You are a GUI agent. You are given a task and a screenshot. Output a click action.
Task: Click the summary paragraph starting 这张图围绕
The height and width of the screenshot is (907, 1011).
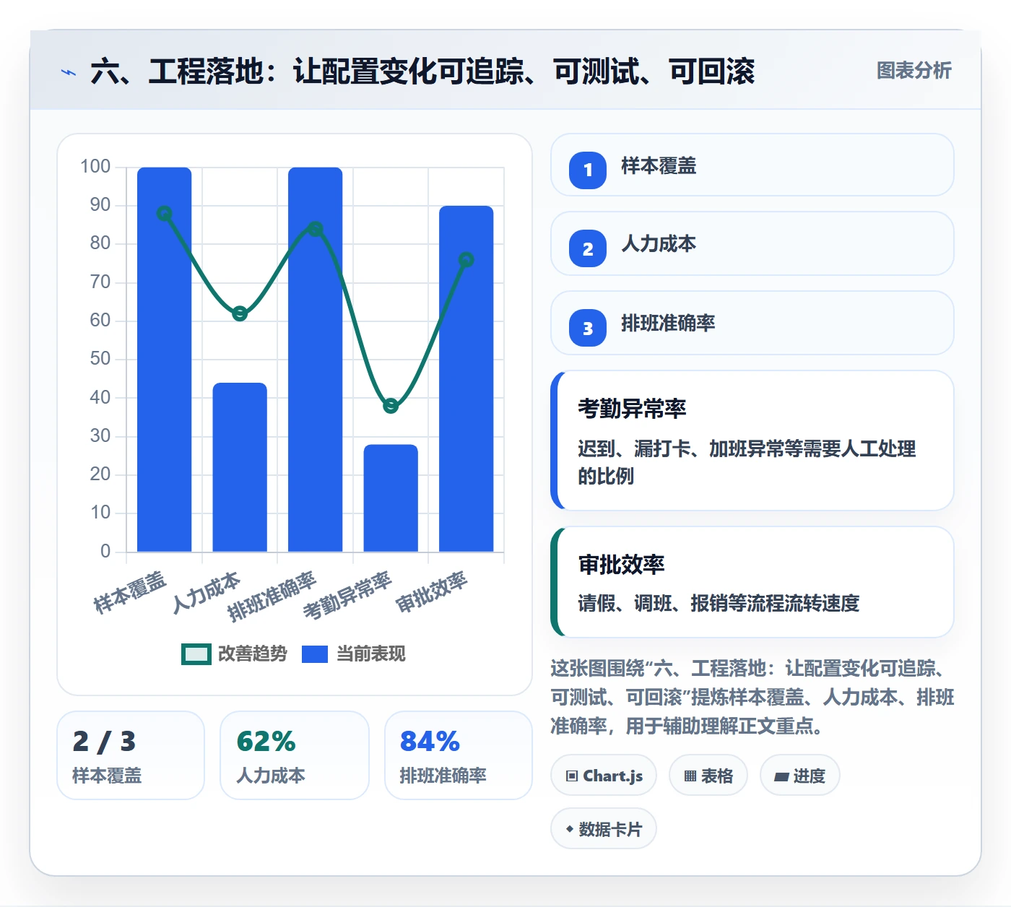point(752,697)
